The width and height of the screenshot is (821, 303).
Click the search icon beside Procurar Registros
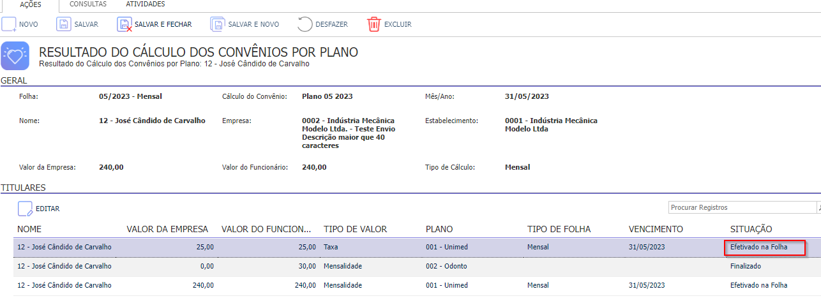click(819, 207)
